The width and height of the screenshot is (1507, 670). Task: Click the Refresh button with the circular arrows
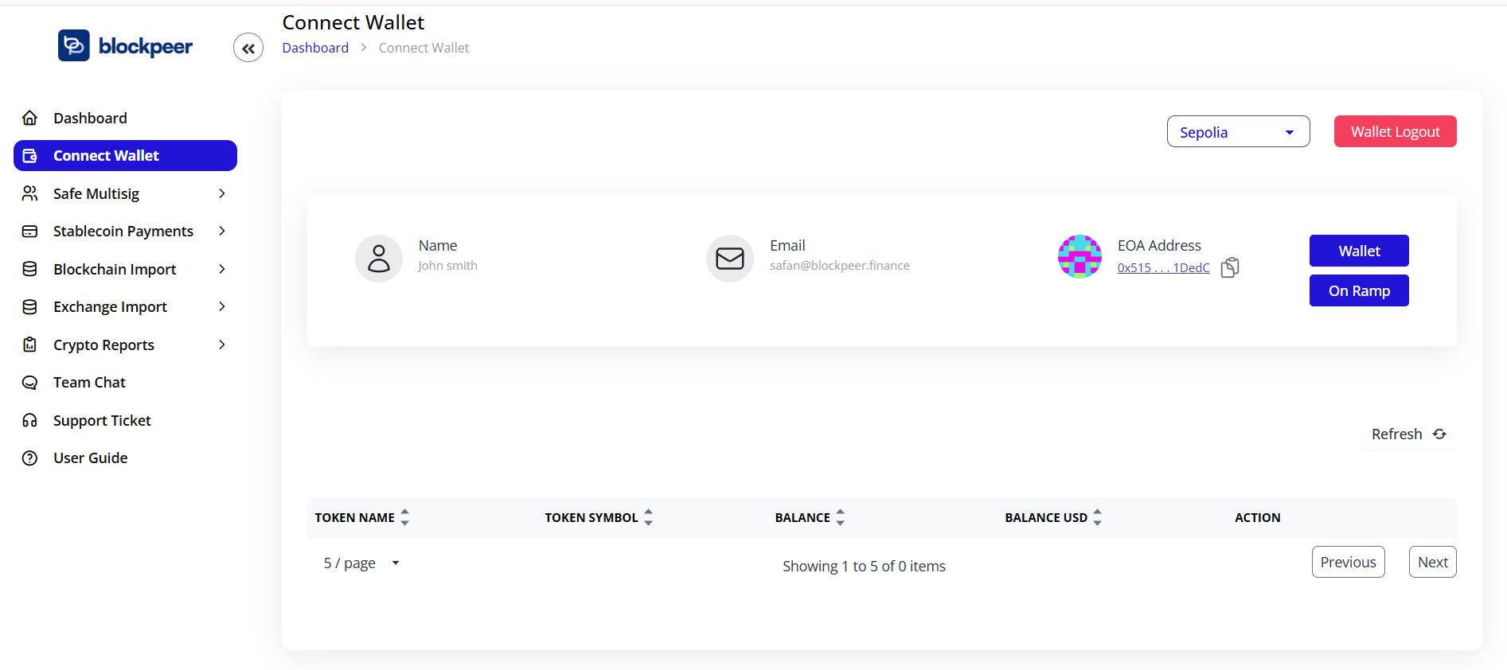coord(1408,434)
